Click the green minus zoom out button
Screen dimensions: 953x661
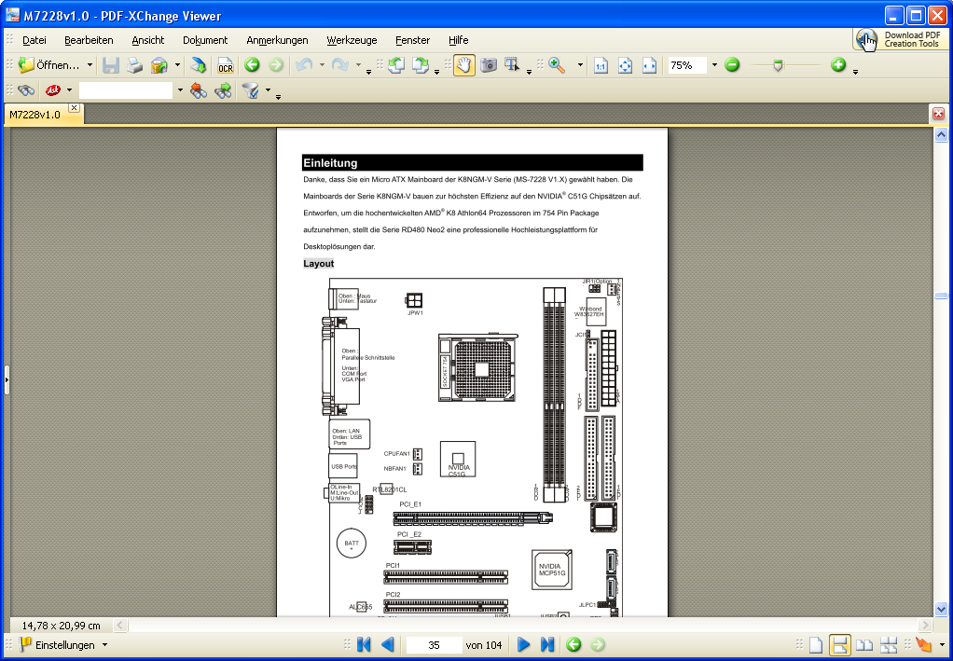(732, 65)
